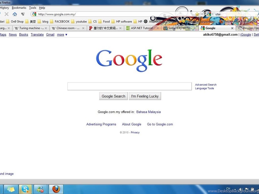Open the Bookmarks menu
This screenshot has height=194, width=259.
pyautogui.click(x=19, y=8)
